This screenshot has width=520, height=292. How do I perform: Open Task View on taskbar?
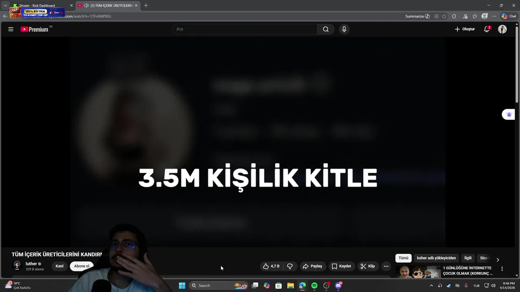tap(255, 286)
